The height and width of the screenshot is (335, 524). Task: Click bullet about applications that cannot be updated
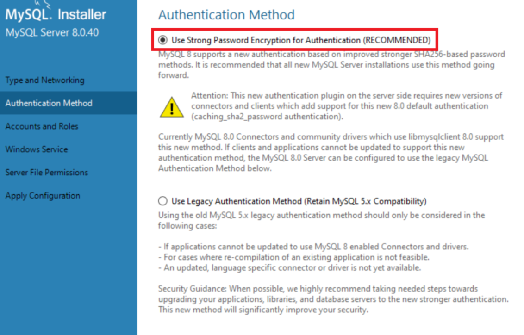[x=313, y=247]
